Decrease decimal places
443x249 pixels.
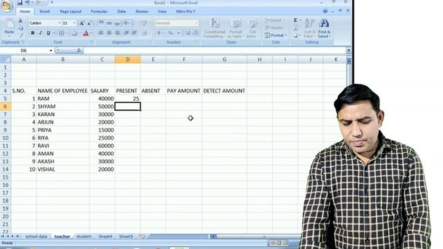click(195, 33)
